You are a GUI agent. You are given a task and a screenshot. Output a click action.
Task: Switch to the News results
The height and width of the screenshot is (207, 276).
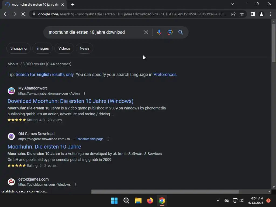84,48
